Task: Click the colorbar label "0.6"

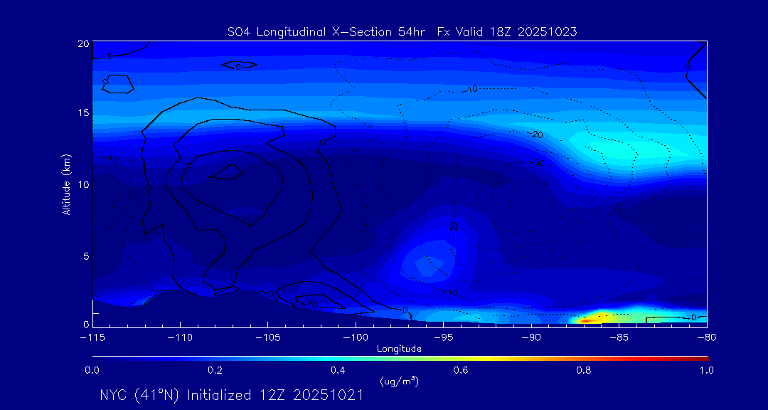Action: (x=461, y=371)
